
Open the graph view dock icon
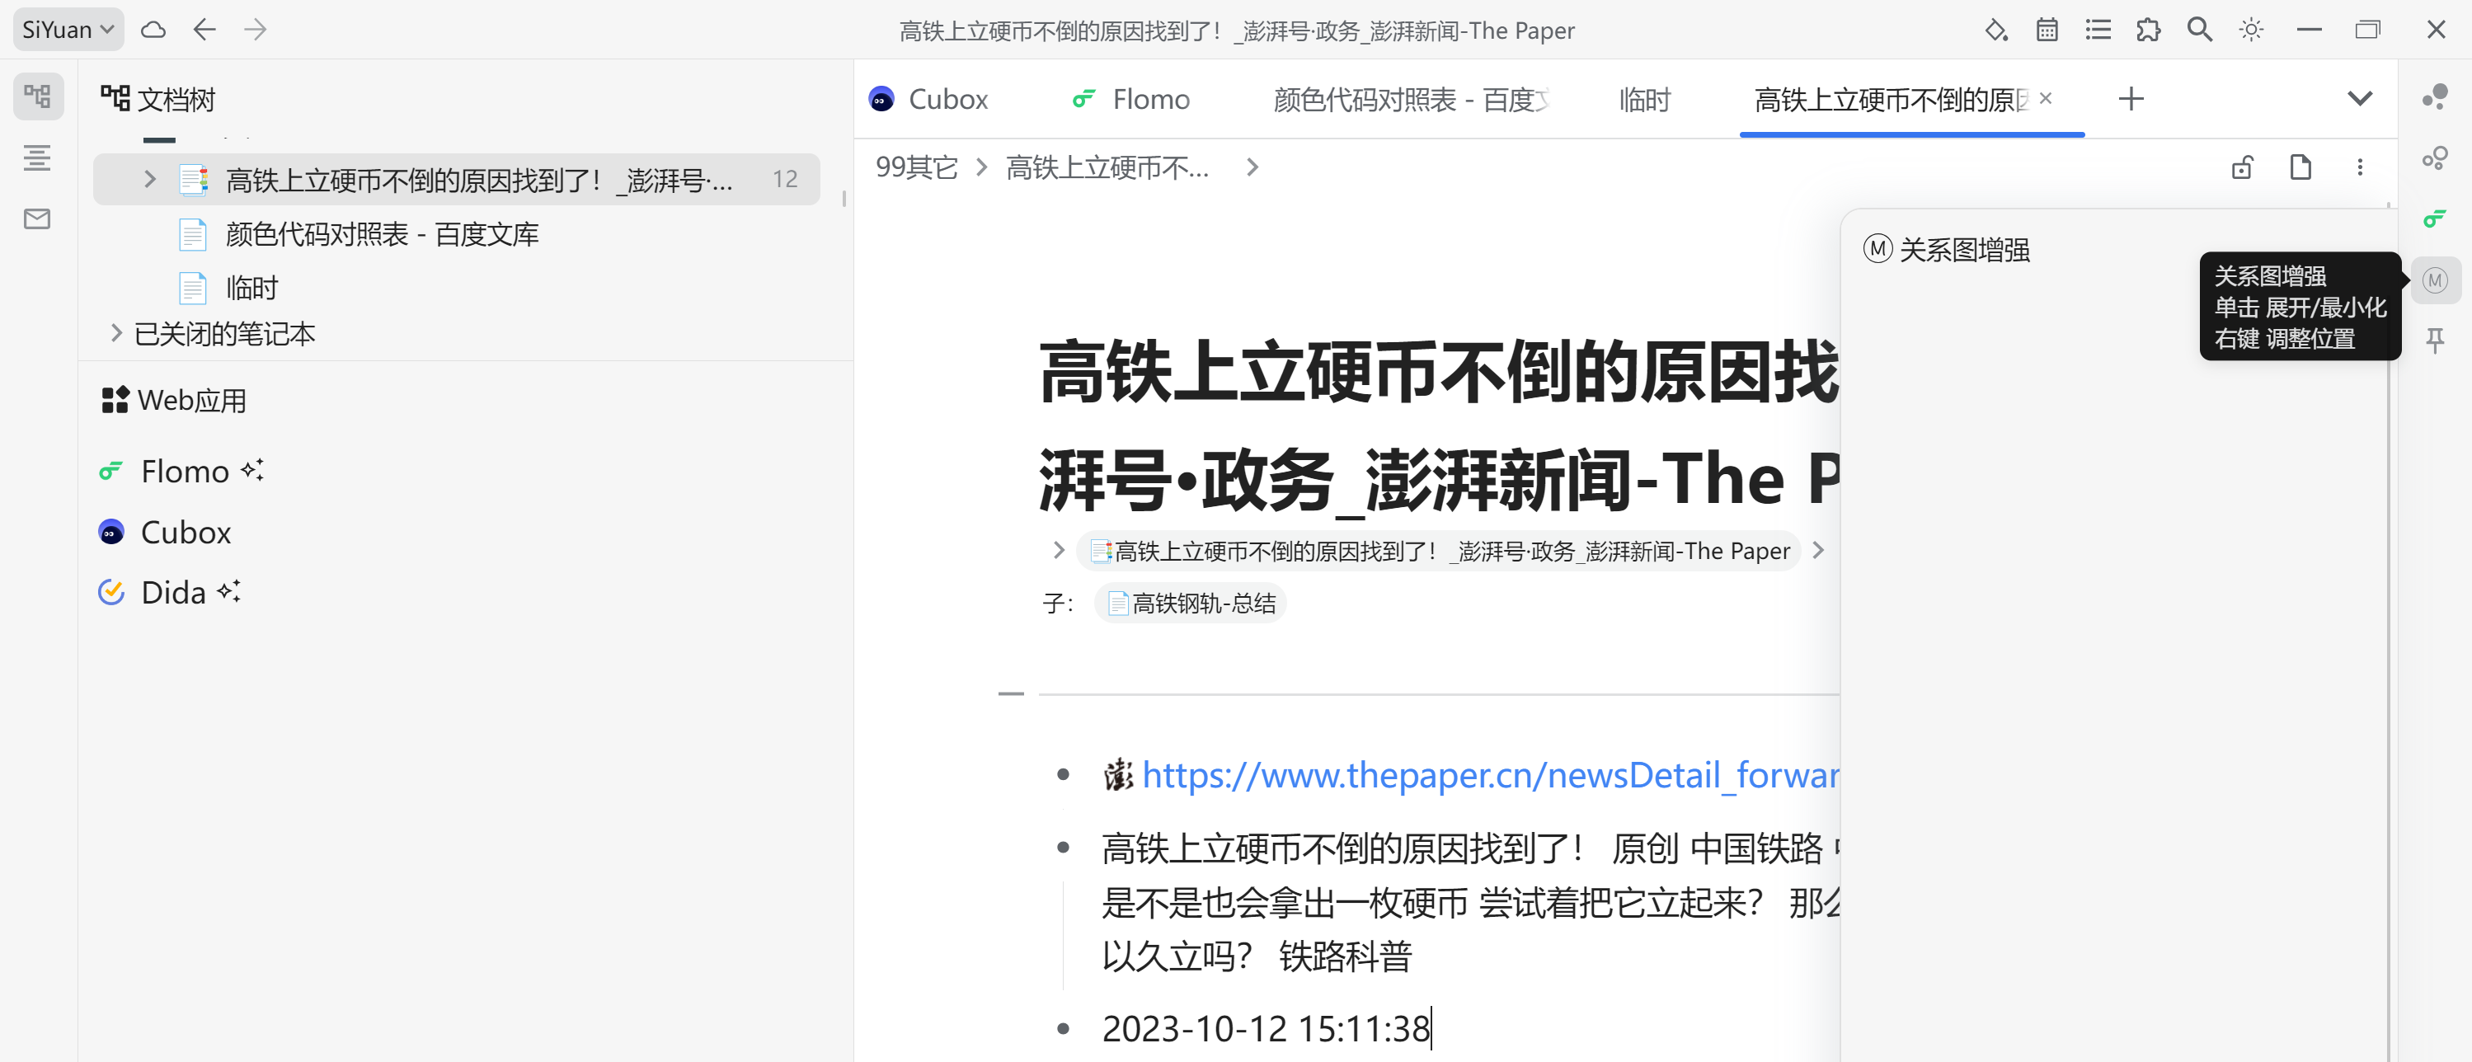tap(2435, 96)
